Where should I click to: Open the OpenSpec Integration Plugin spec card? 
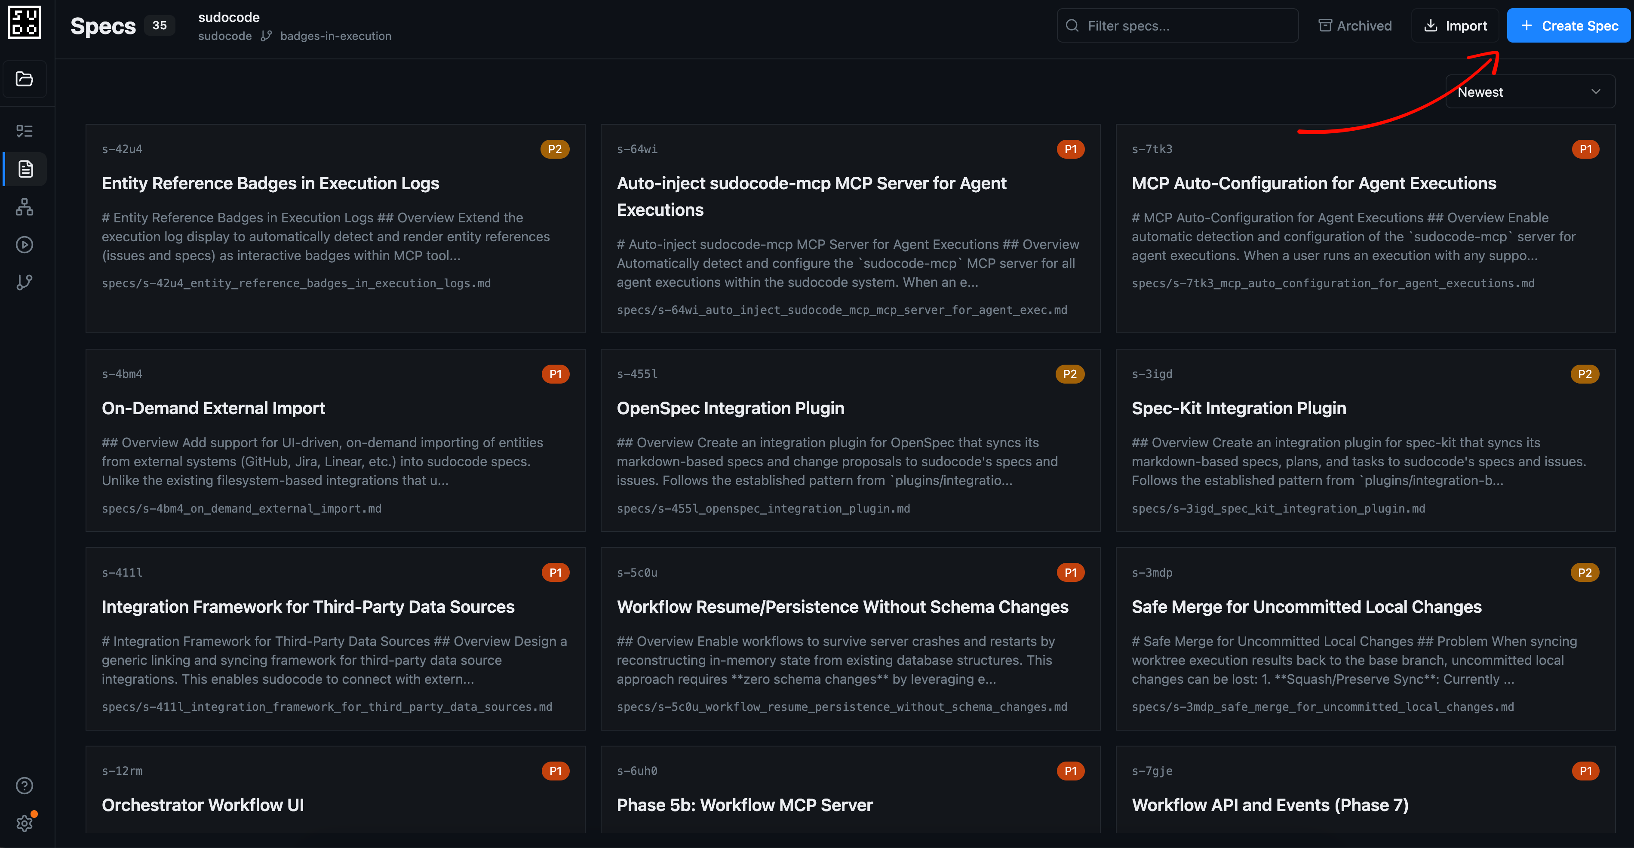tap(730, 408)
